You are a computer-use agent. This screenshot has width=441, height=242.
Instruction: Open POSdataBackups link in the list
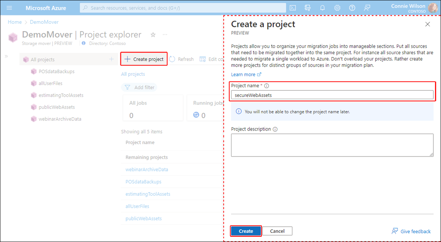143,182
